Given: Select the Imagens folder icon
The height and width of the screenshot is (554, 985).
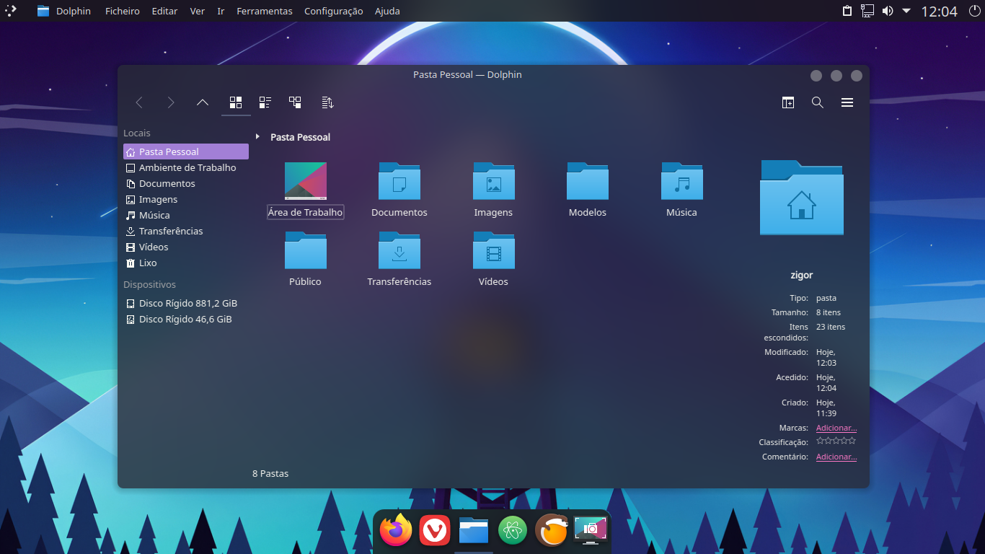Looking at the screenshot, I should click(x=494, y=181).
